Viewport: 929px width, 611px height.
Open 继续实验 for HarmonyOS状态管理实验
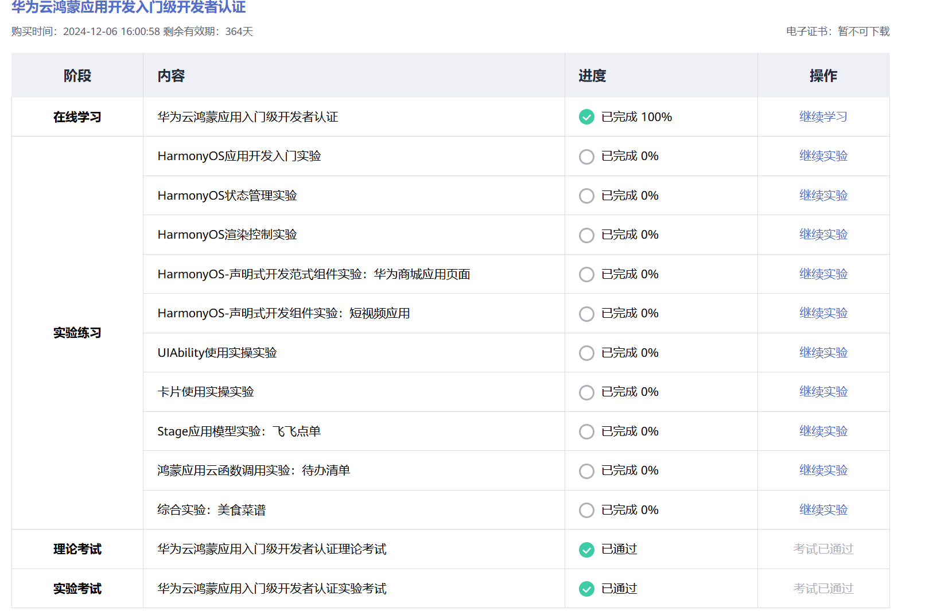[823, 195]
